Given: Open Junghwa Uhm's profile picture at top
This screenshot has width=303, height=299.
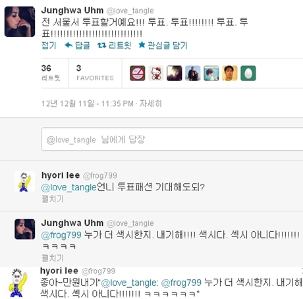Looking at the screenshot, I should [x=20, y=22].
